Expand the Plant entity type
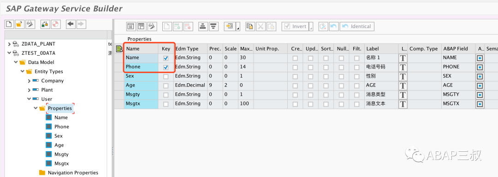498x177 pixels. (30, 90)
